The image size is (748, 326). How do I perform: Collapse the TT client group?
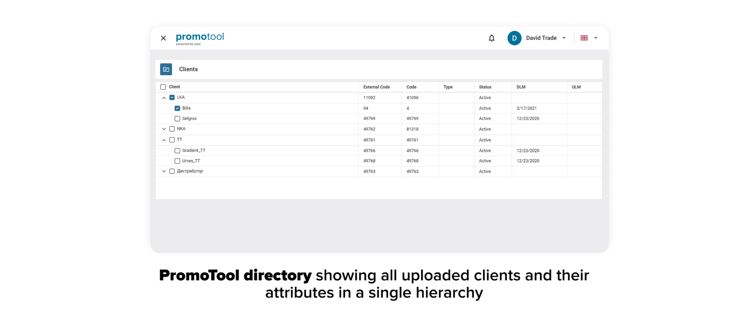[x=164, y=140]
